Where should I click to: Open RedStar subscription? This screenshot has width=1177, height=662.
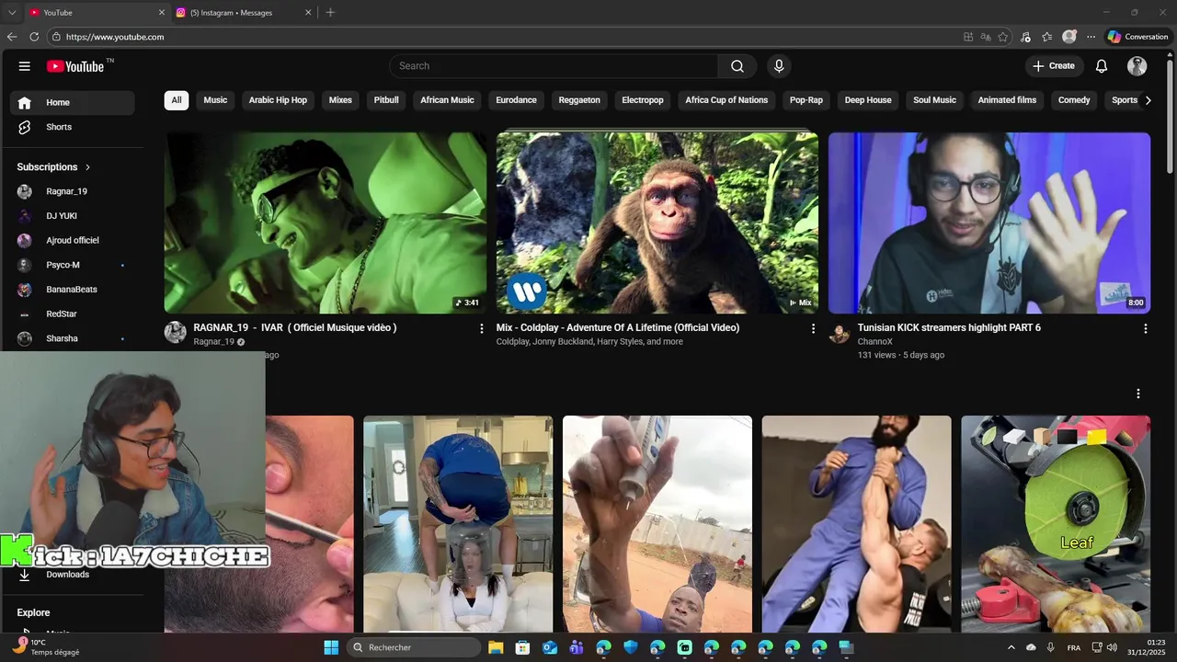click(x=72, y=314)
